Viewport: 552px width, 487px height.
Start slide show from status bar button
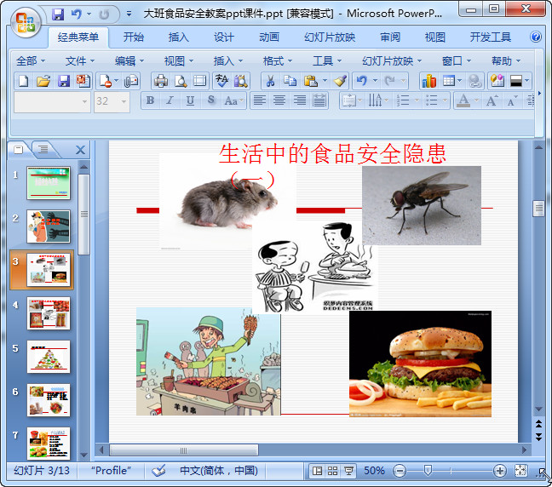coord(348,471)
